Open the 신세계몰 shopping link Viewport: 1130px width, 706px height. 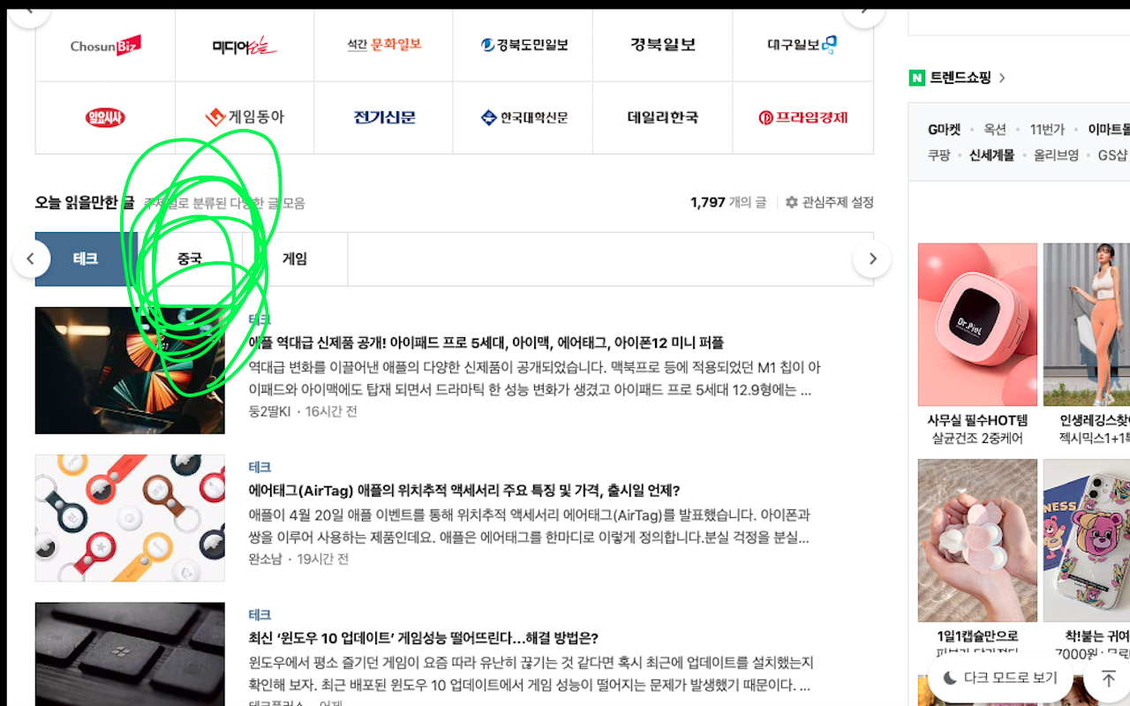coord(991,154)
